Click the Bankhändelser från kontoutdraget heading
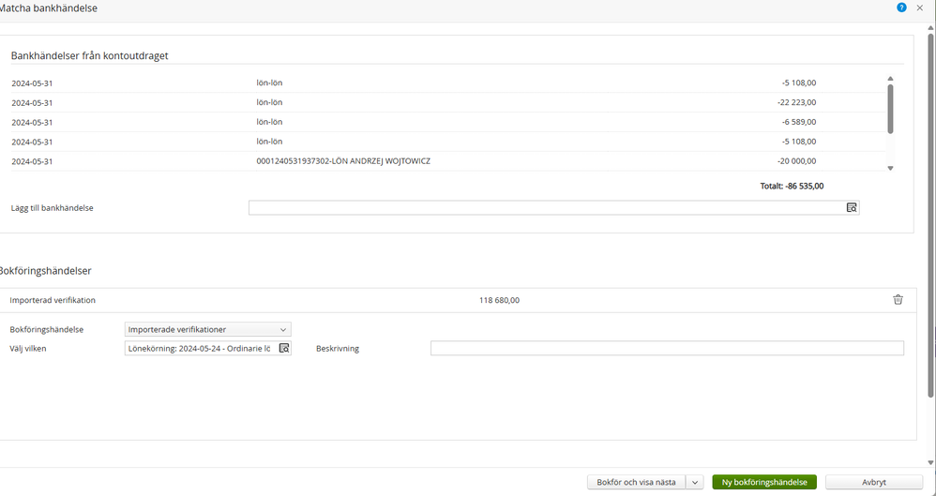The height and width of the screenshot is (496, 936). (x=89, y=55)
